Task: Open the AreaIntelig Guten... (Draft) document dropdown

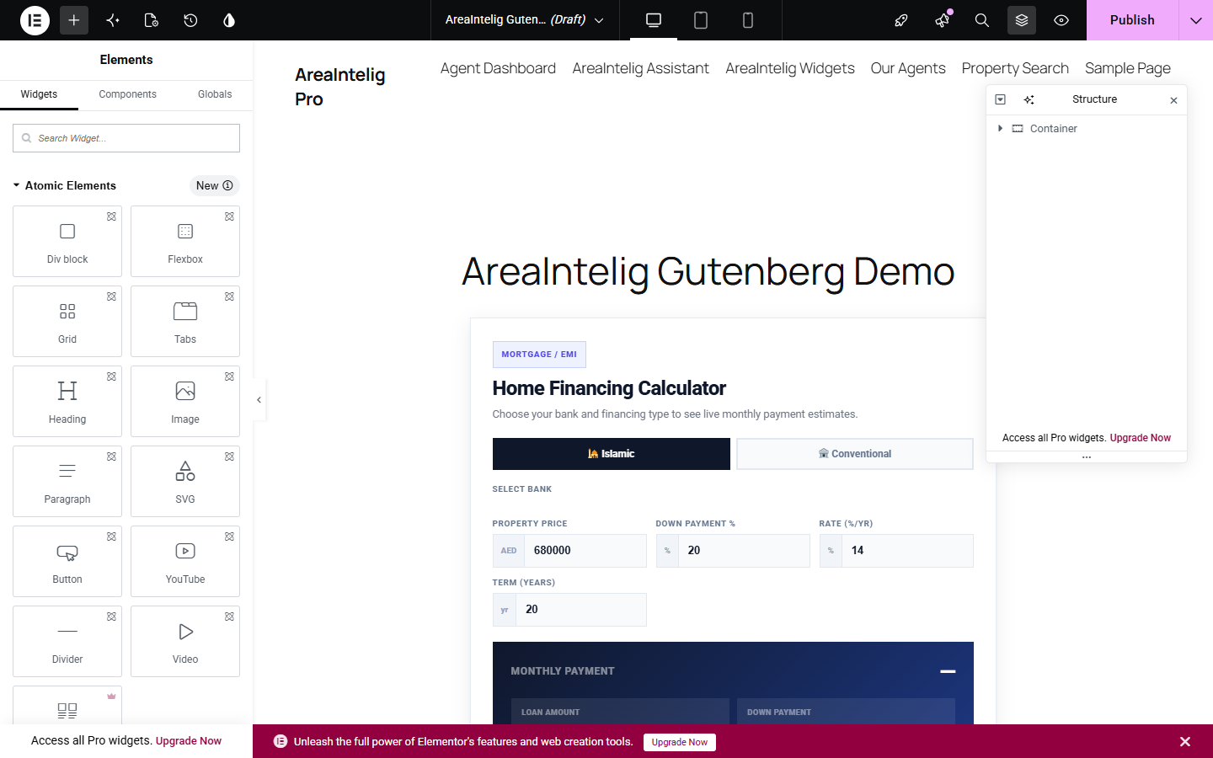Action: (x=525, y=20)
